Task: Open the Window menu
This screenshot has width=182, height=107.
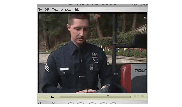Action: [66, 9]
